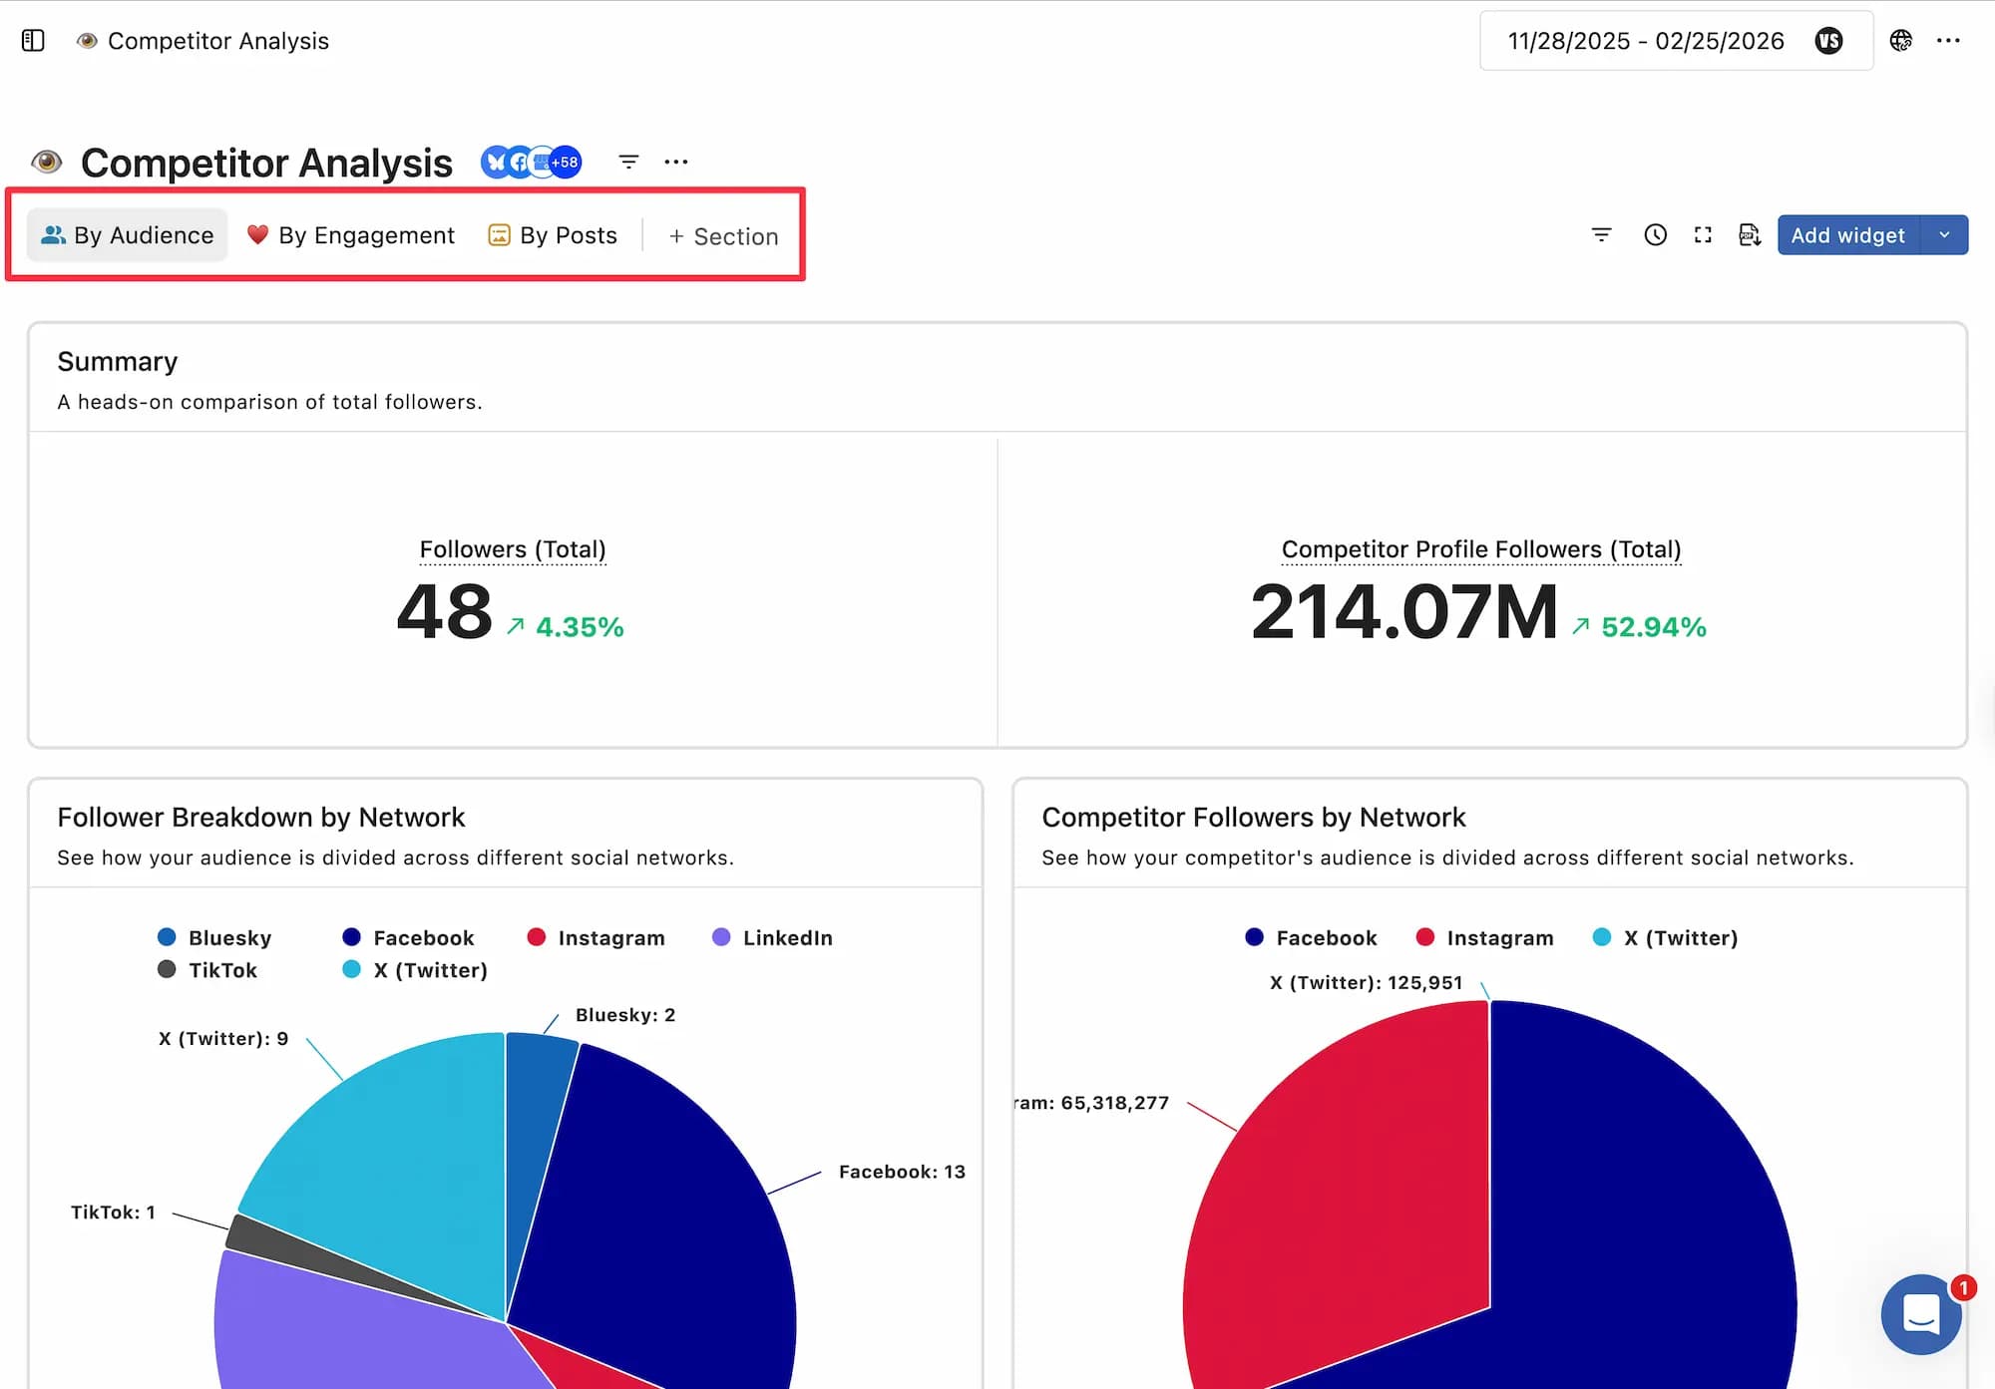
Task: Enter fullscreen view using the expand icon
Action: 1703,234
